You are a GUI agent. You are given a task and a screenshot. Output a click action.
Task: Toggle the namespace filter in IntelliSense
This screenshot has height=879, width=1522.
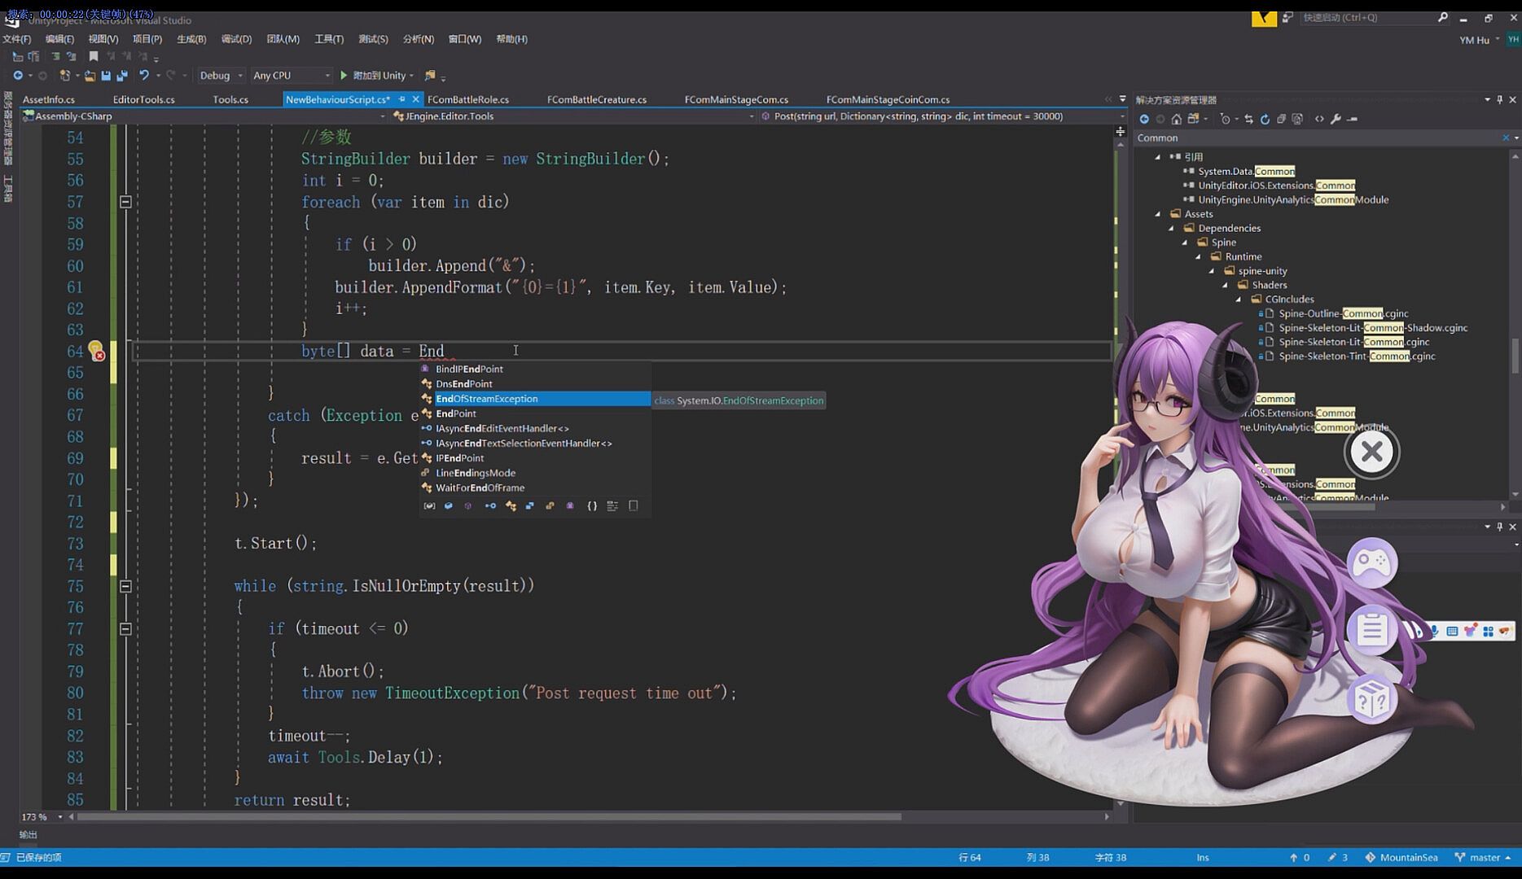click(592, 506)
